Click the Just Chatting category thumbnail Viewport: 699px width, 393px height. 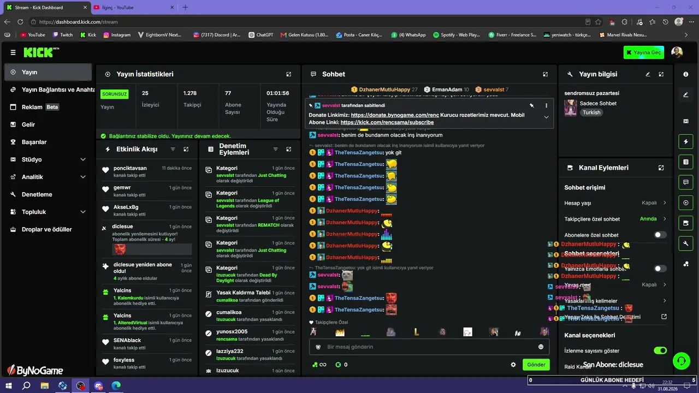571,108
